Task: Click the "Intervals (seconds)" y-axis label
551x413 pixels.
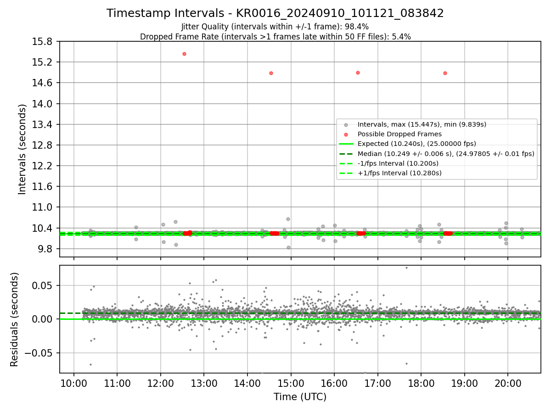Action: tap(22, 149)
